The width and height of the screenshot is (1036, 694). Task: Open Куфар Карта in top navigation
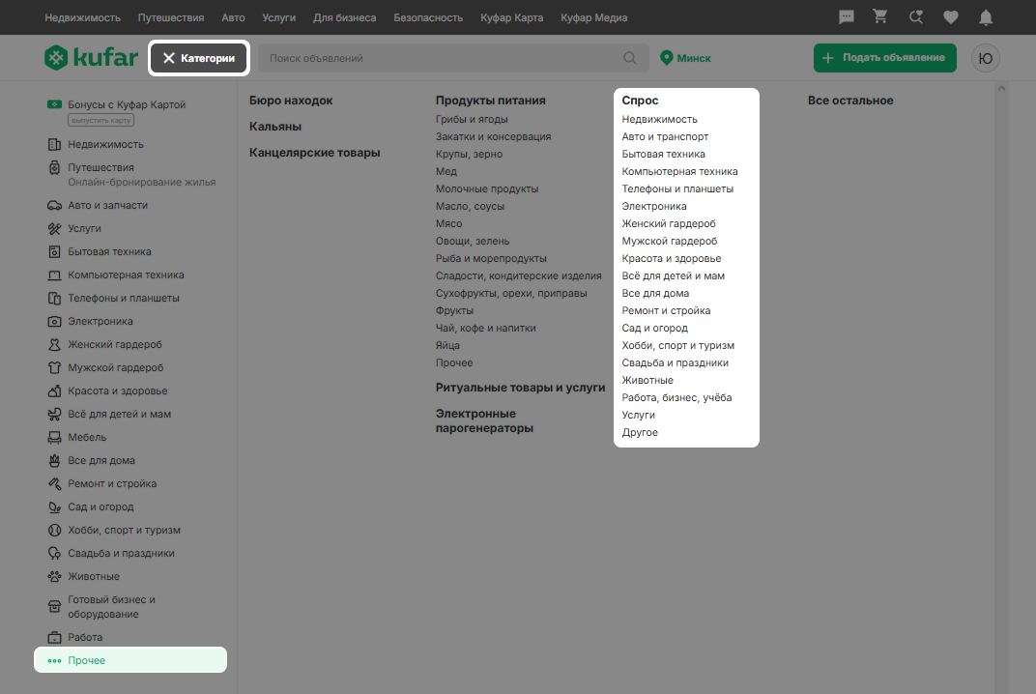512,17
